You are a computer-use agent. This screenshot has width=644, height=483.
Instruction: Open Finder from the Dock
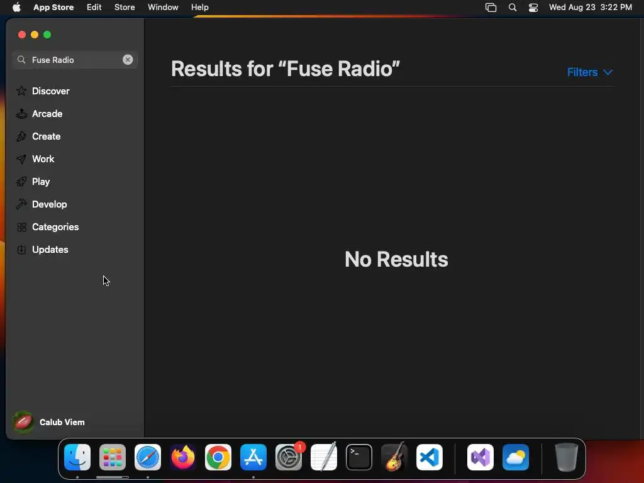77,457
